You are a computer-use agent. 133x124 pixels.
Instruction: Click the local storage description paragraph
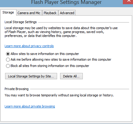(x=61, y=32)
